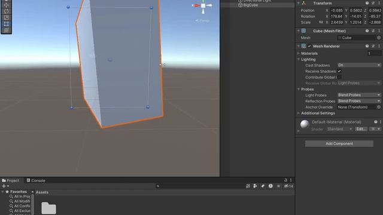Image resolution: width=383 pixels, height=215 pixels.
Task: Open Cube Mesh Filter presets
Action: [373, 31]
